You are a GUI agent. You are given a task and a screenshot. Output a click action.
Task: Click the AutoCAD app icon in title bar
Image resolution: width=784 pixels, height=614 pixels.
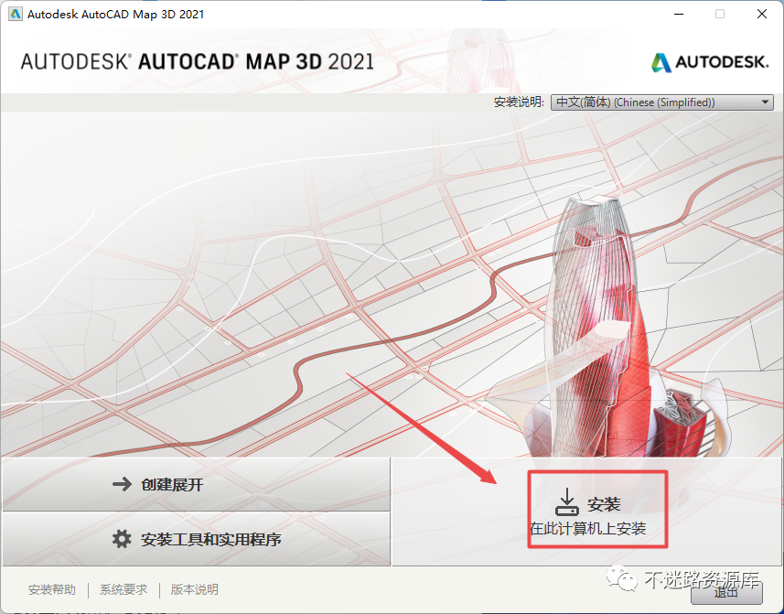point(15,14)
